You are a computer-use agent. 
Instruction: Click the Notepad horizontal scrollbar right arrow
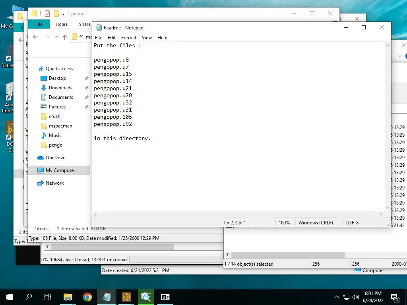click(x=381, y=214)
